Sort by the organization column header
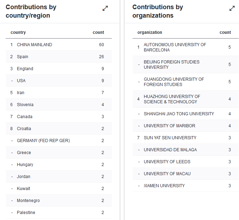239x220 pixels. coord(150,32)
